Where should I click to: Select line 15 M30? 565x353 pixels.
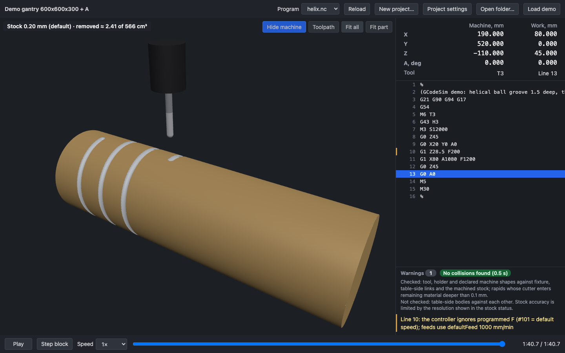click(480, 189)
